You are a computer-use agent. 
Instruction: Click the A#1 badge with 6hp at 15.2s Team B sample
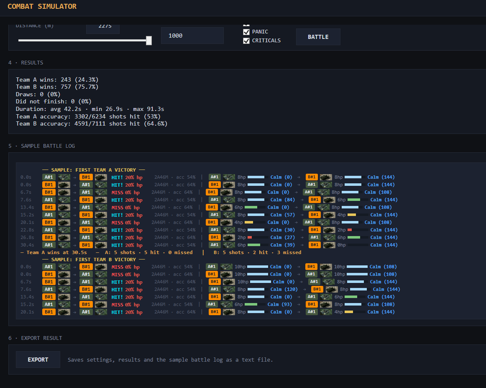[x=212, y=304]
